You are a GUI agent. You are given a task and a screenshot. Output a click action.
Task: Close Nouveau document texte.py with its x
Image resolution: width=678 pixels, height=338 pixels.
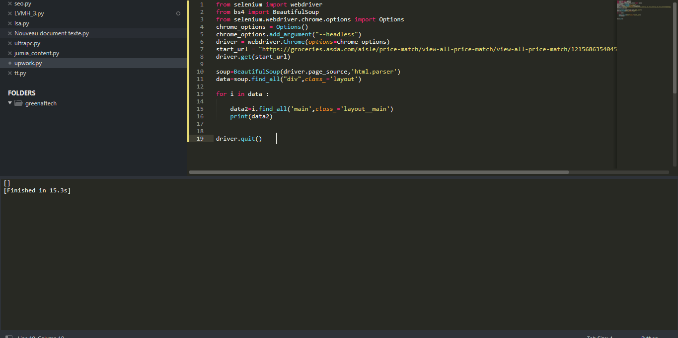pos(10,33)
